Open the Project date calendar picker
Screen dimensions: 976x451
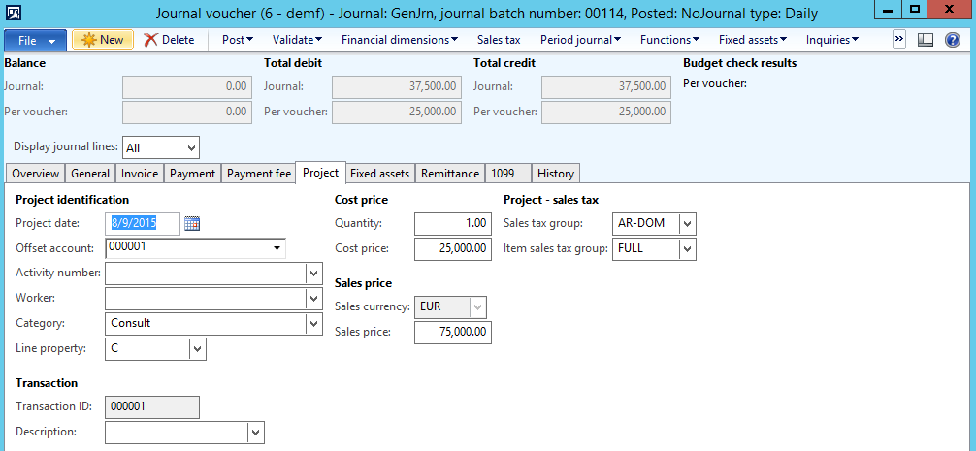click(192, 224)
